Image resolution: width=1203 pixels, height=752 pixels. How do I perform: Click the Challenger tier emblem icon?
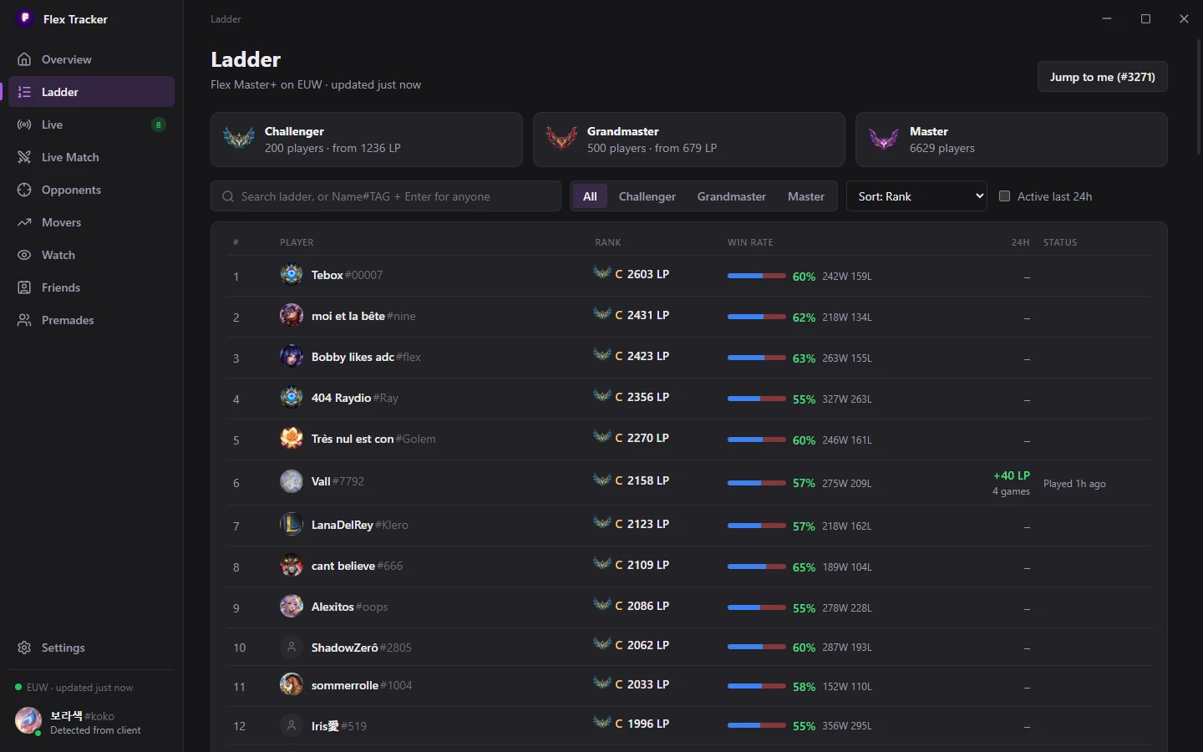coord(239,139)
